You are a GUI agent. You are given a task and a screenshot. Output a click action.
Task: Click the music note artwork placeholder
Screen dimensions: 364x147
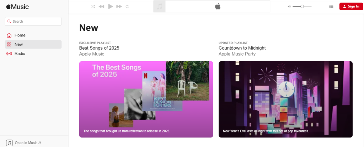pos(160,6)
